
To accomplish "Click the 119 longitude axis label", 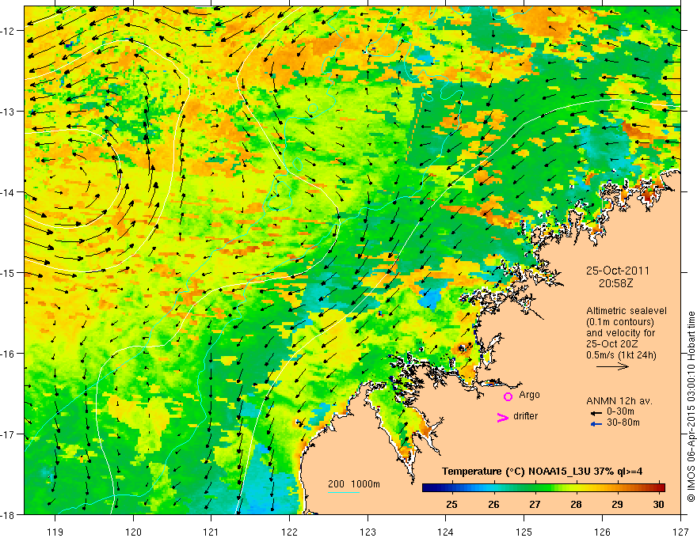I will pyautogui.click(x=55, y=532).
